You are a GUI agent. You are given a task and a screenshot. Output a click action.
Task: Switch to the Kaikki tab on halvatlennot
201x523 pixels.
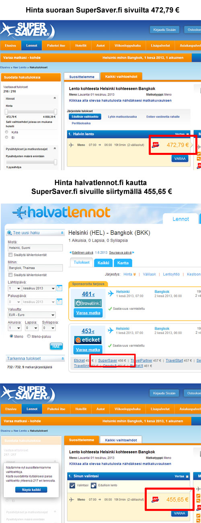pyautogui.click(x=103, y=263)
